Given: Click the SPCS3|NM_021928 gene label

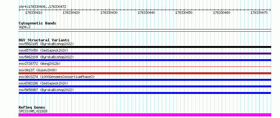Looking at the screenshot, I should point(33,111).
